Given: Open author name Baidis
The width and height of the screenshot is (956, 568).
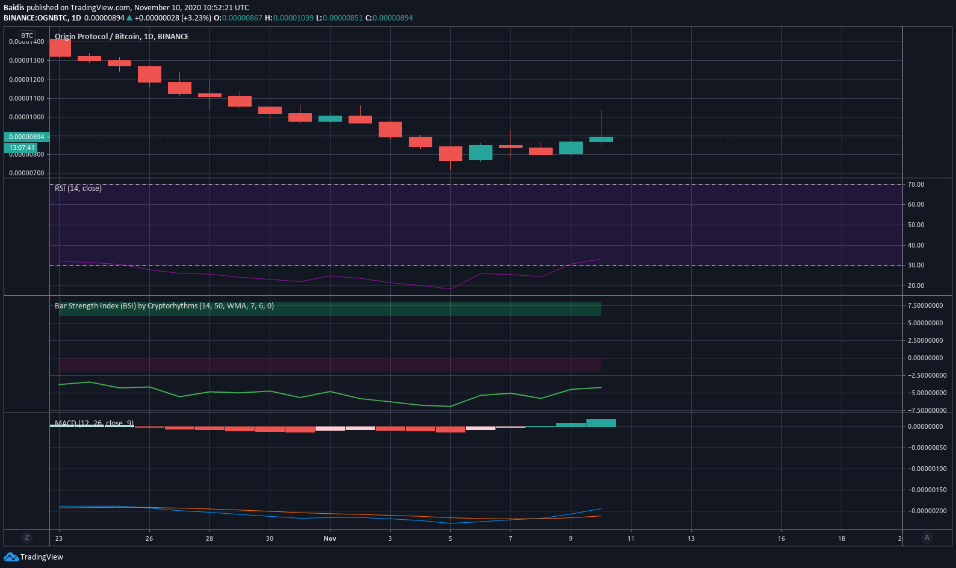Looking at the screenshot, I should point(14,8).
